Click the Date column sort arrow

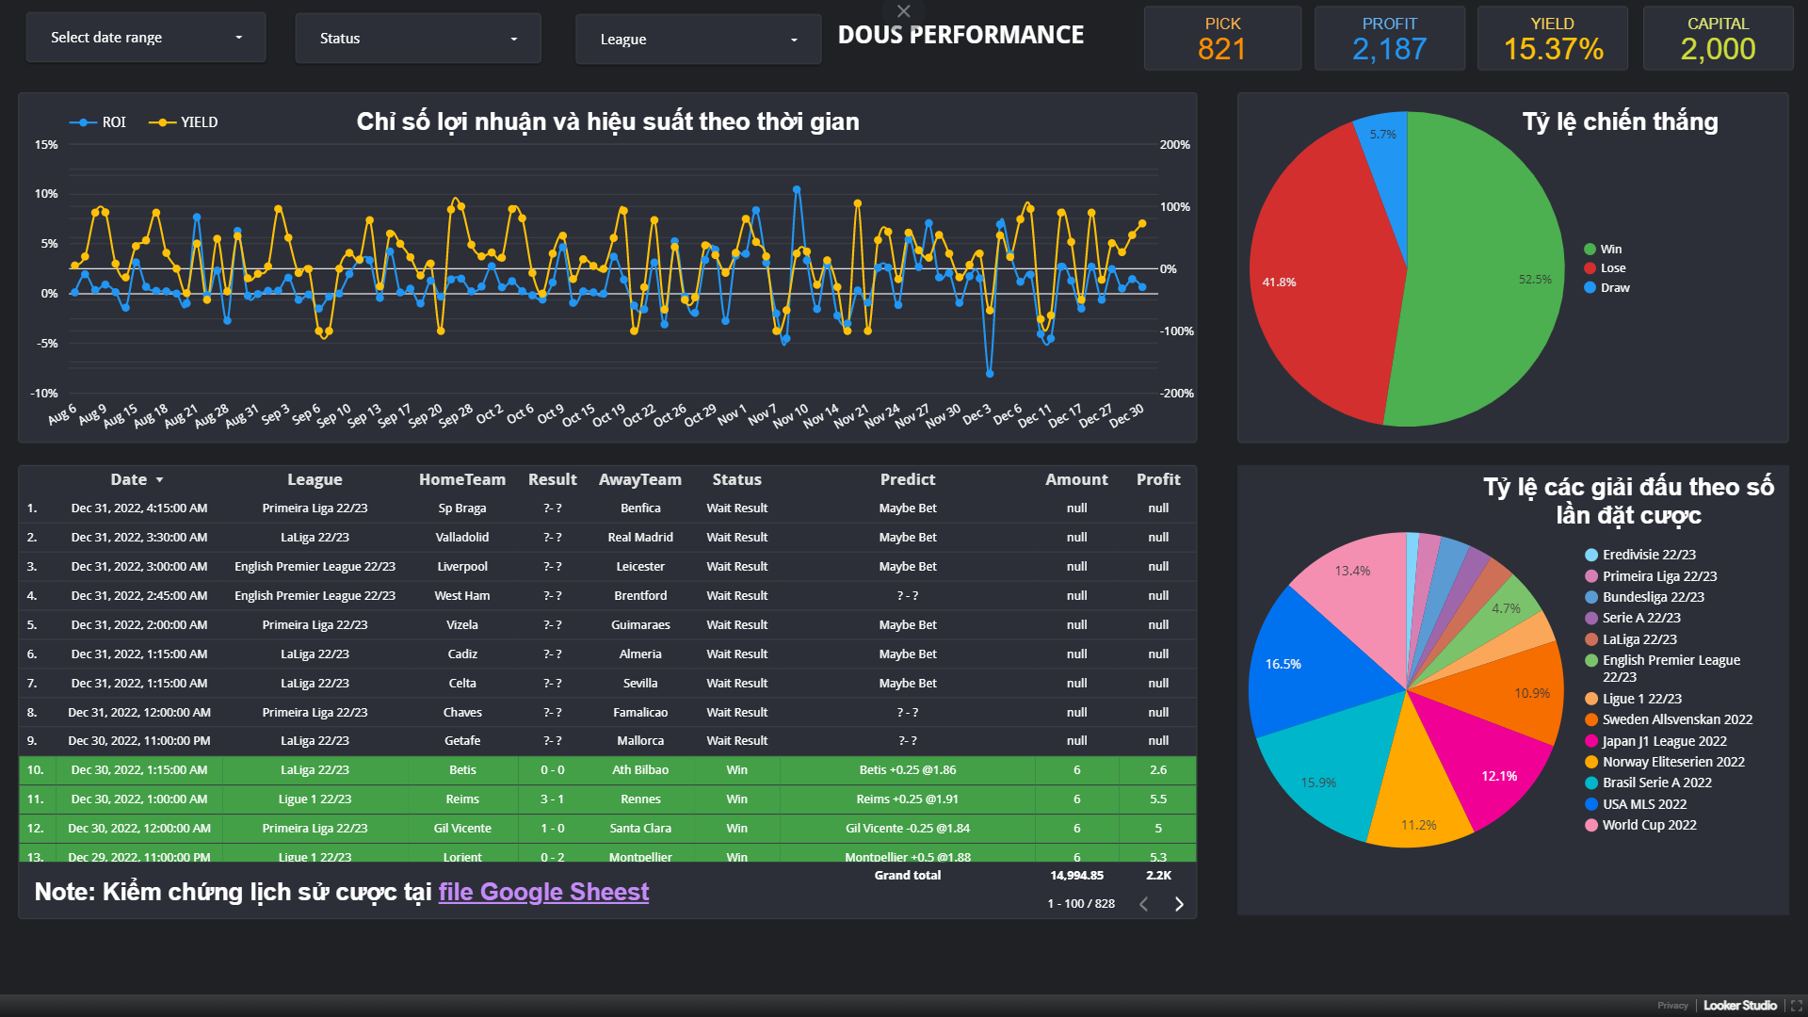click(159, 480)
